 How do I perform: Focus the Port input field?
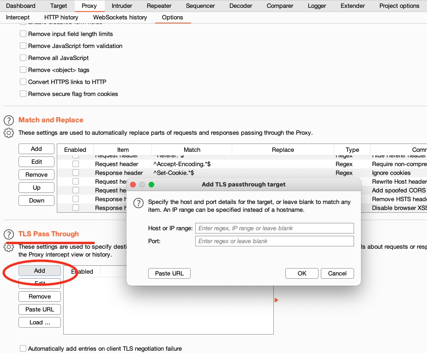point(275,241)
